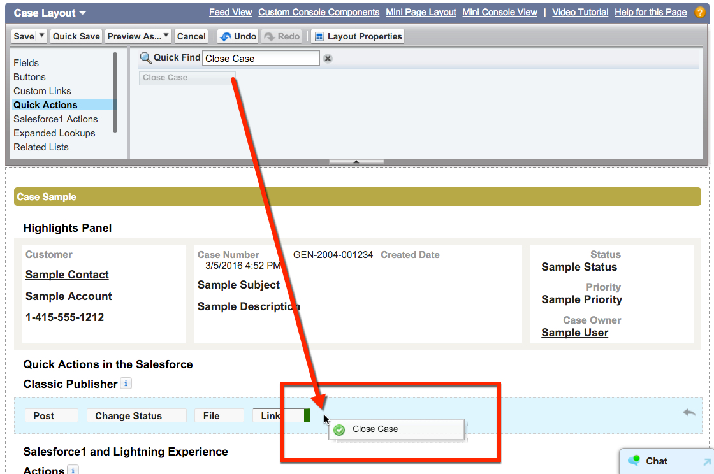Select Related Lists in the palette list

tap(41, 147)
